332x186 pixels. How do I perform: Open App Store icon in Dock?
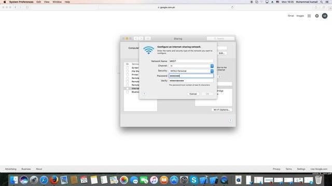174,180
